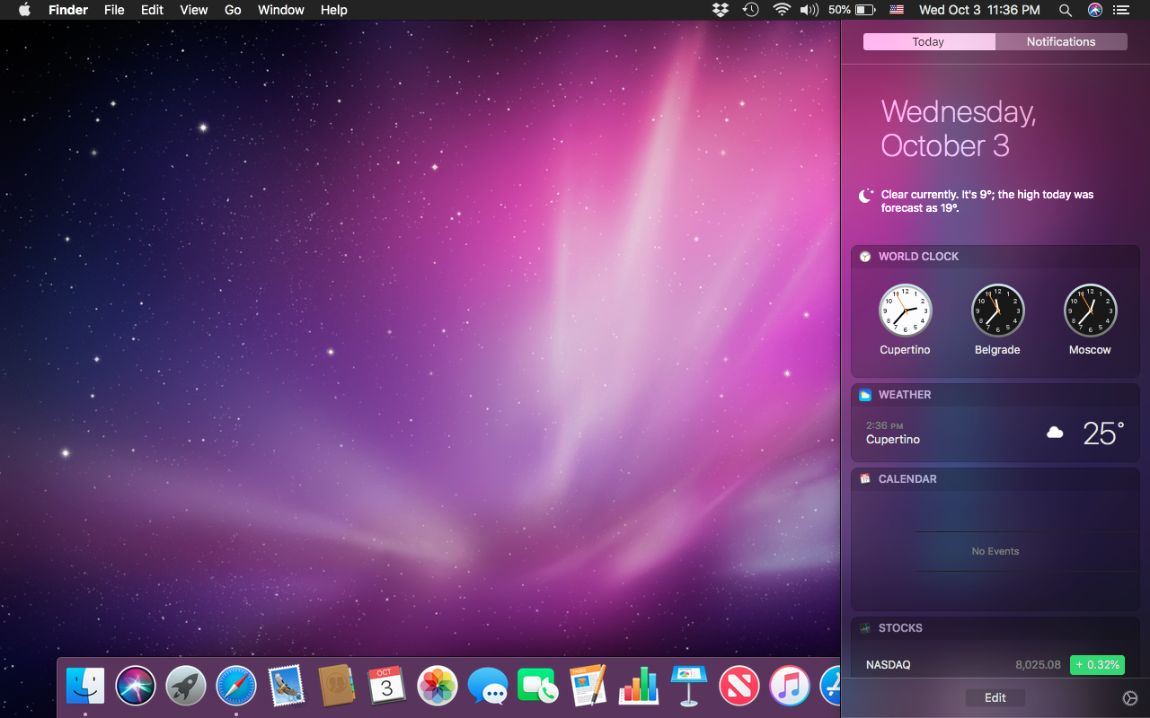Viewport: 1150px width, 718px height.
Task: Click the NASDAQ value 8,025.08
Action: coord(1039,665)
